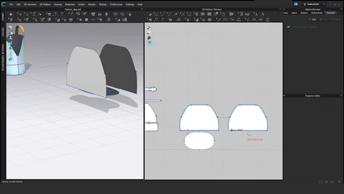Toggle the top display icon in 3D viewport sidebar

[x=10, y=27]
